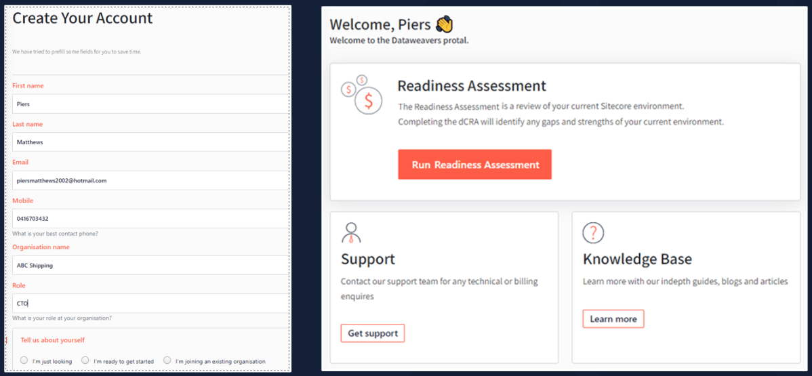Click the Create Your Account heading
This screenshot has width=812, height=376.
click(x=83, y=18)
